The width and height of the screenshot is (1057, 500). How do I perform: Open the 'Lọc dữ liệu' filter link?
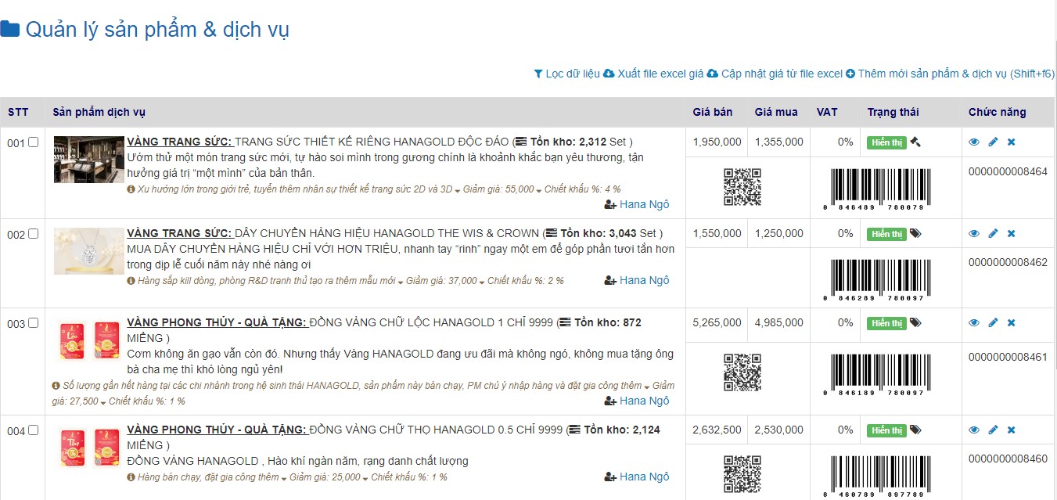coord(566,74)
